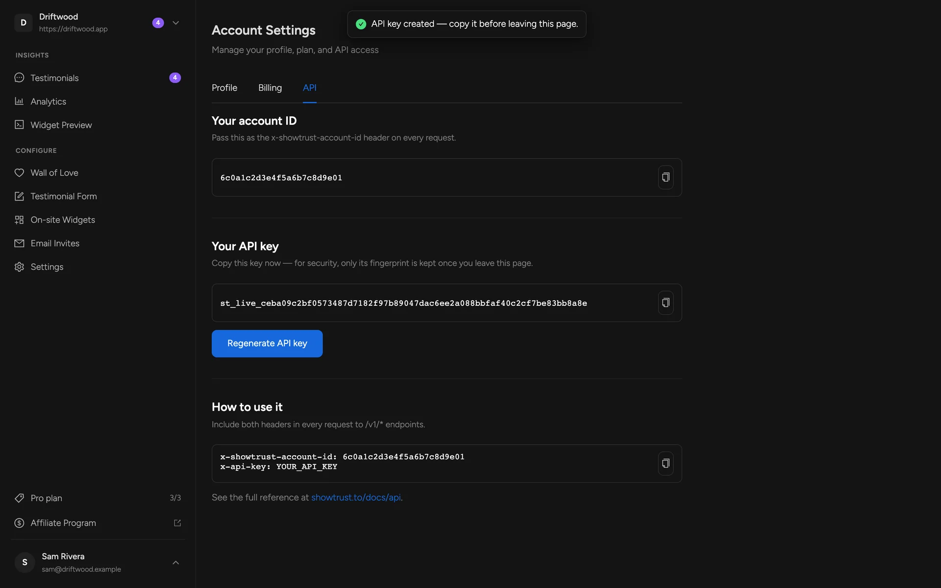The height and width of the screenshot is (588, 941).
Task: Click the purple 4 badge beside Driftwood
Action: tap(158, 23)
